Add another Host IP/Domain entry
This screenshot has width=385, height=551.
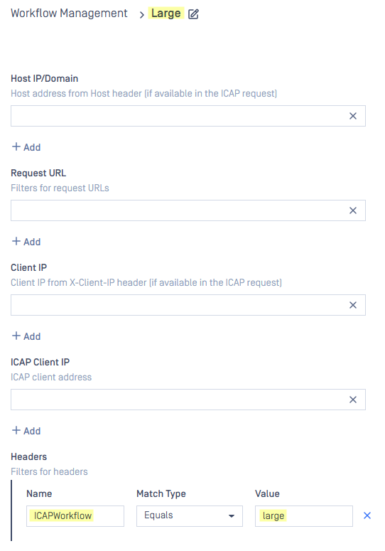(26, 147)
